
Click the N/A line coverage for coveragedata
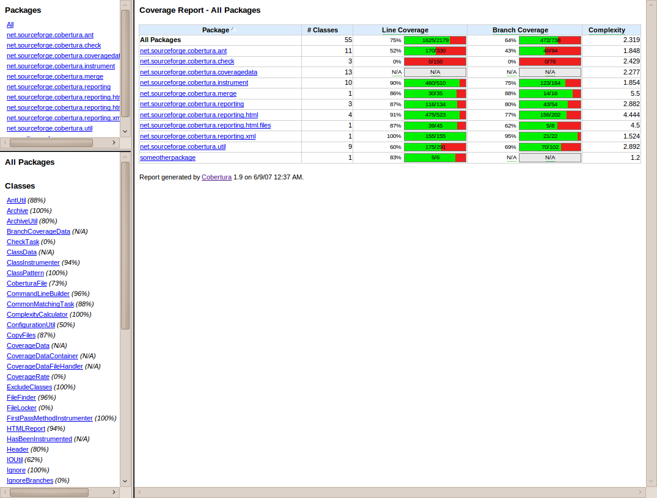435,72
